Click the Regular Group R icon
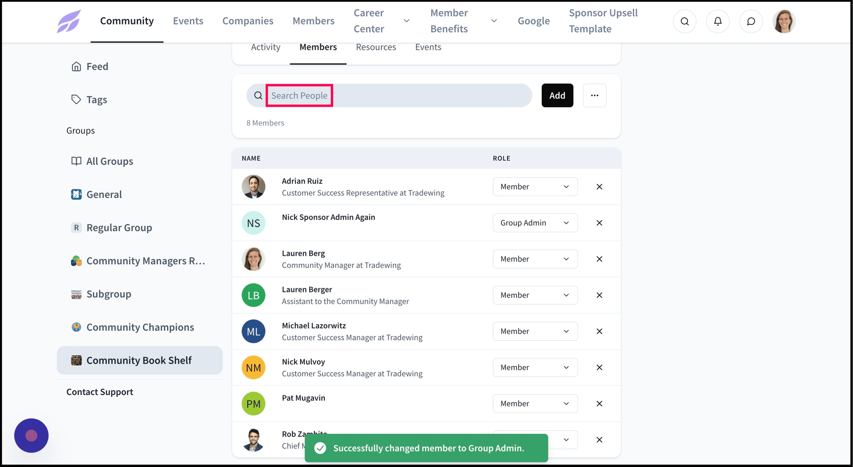853x467 pixels. coord(76,227)
